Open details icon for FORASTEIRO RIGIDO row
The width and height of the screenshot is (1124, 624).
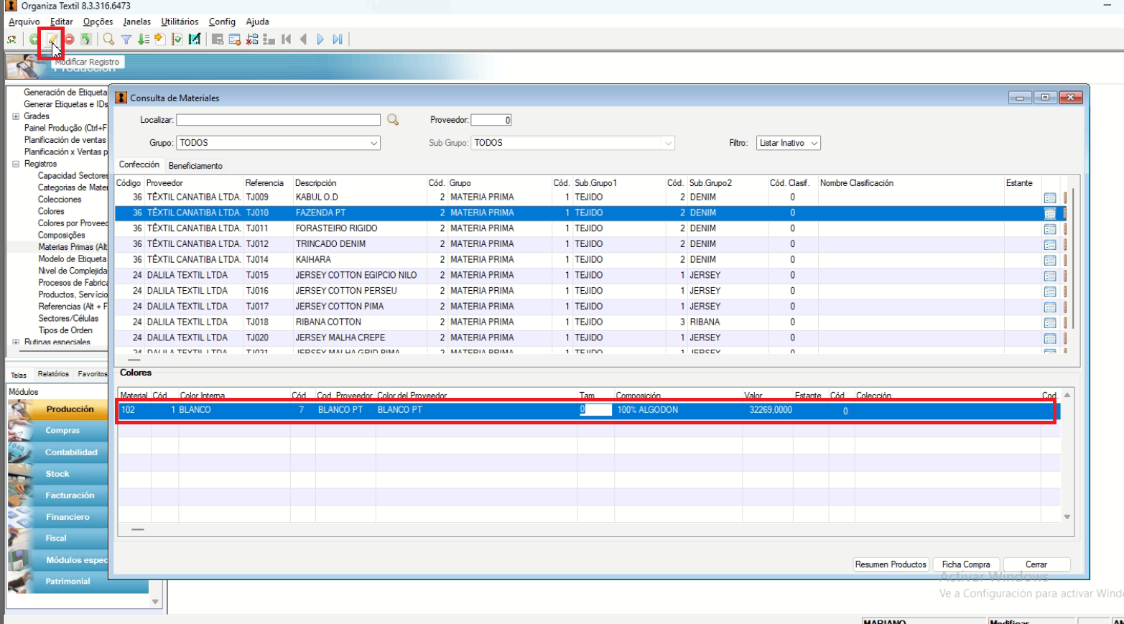(x=1050, y=229)
